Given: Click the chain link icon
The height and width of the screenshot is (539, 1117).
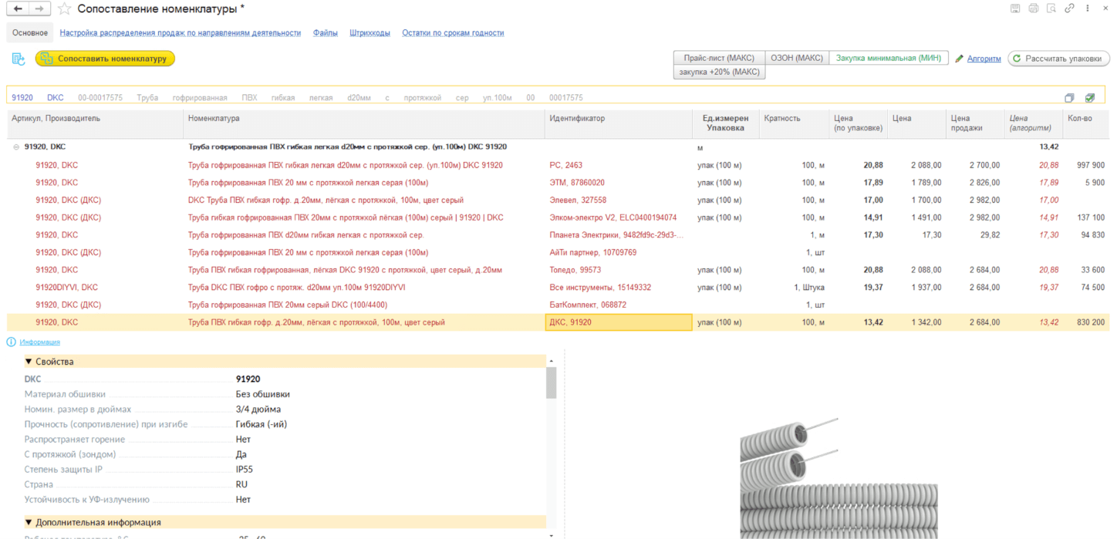Looking at the screenshot, I should (x=1069, y=8).
